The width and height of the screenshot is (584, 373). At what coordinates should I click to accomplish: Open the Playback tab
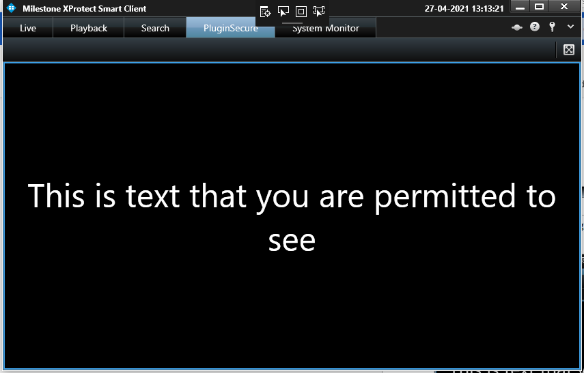tap(89, 28)
